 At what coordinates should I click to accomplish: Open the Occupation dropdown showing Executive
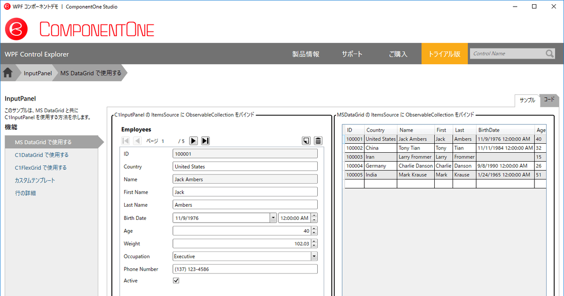(313, 256)
